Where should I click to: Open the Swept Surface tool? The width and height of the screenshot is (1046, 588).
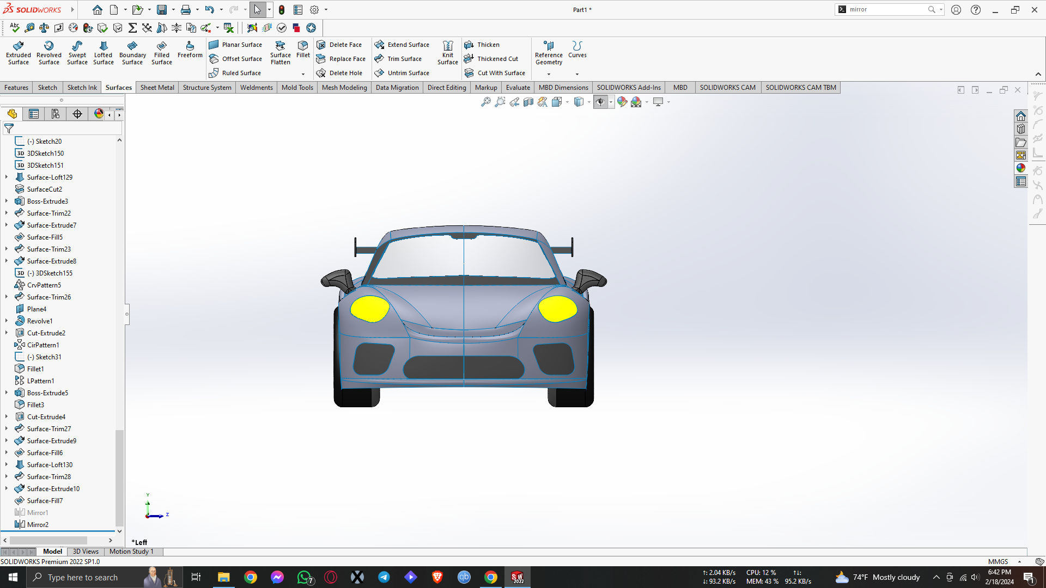coord(77,52)
